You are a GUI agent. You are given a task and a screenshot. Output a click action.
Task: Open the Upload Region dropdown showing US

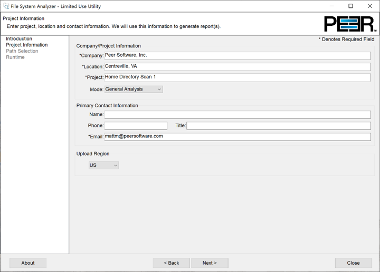coord(104,165)
